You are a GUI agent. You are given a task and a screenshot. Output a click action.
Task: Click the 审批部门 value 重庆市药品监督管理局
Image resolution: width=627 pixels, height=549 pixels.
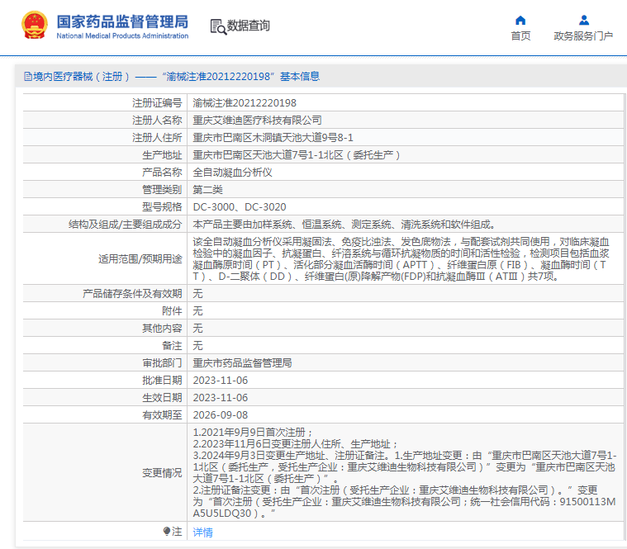pyautogui.click(x=242, y=362)
